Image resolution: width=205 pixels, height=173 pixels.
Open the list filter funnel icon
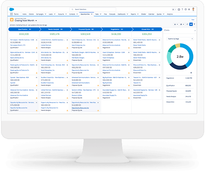(x=194, y=24)
